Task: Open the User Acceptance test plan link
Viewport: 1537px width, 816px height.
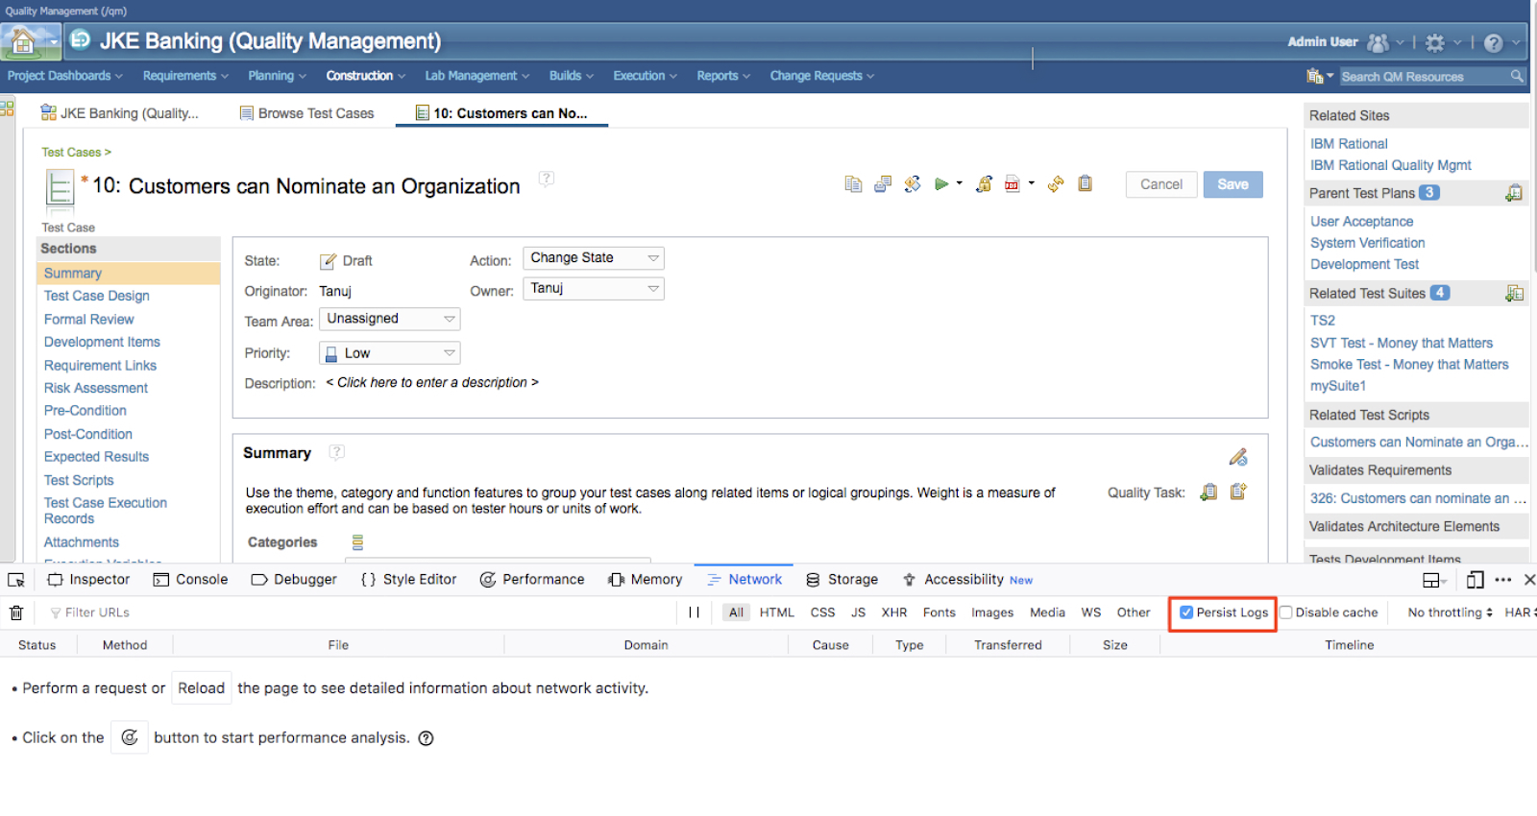Action: pos(1361,222)
